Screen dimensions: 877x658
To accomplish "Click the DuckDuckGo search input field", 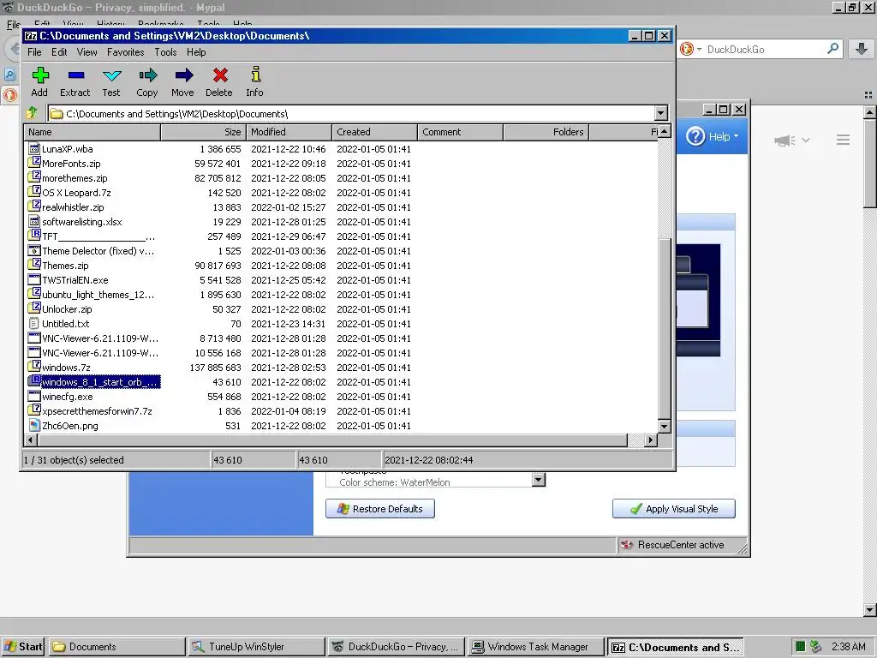I will pos(765,49).
